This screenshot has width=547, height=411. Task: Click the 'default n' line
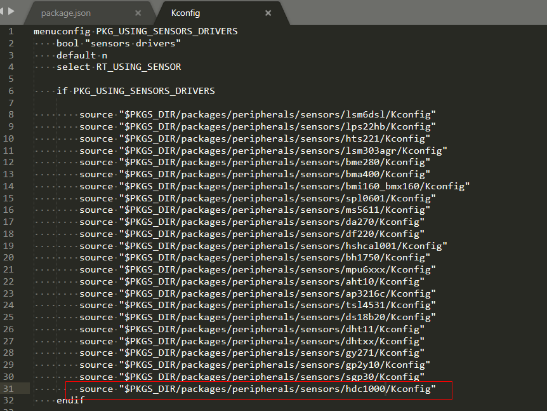click(82, 55)
